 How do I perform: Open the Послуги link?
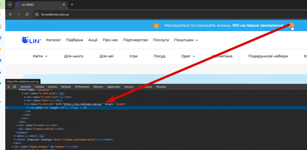(x=161, y=40)
